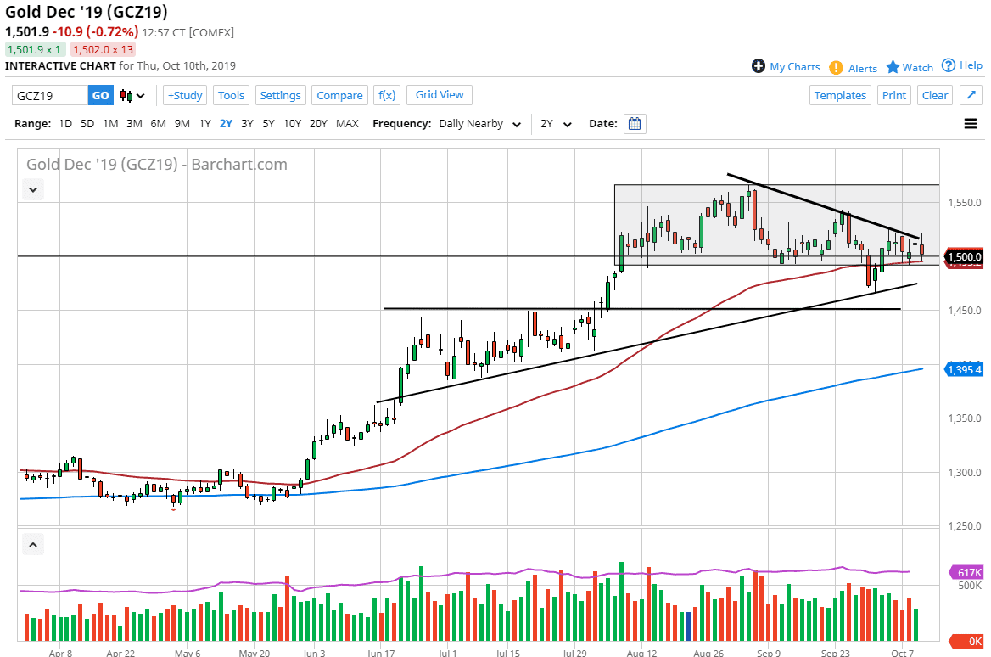Click the f(x) expressions button
Viewport: 991px width, 657px height.
click(x=387, y=95)
